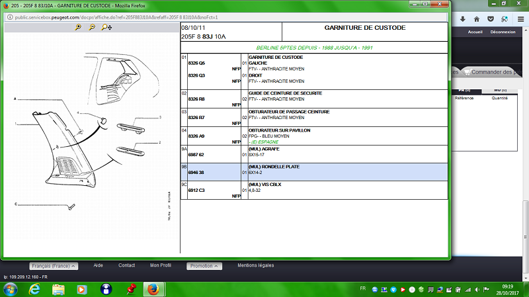Open the Windows Start orb
Screen dimensions: 529x297
10,290
